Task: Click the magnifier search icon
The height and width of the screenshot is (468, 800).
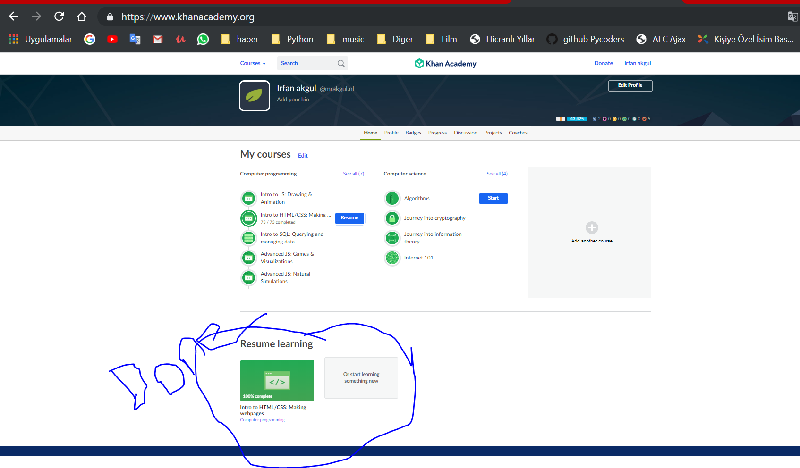Action: click(x=341, y=63)
